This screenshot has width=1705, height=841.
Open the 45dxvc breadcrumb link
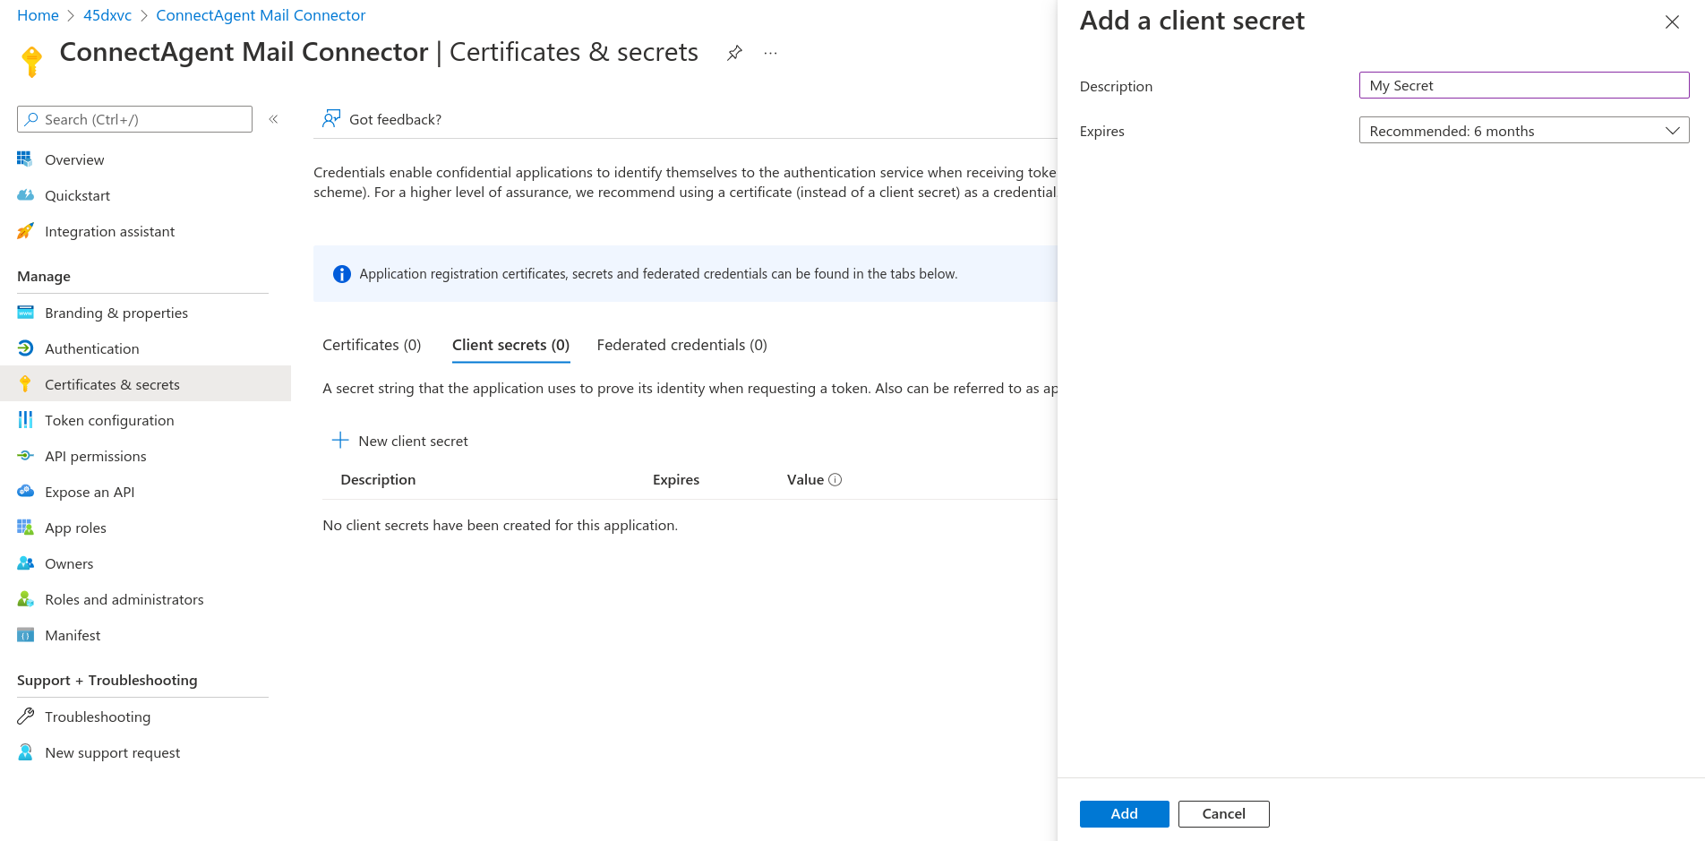(107, 15)
